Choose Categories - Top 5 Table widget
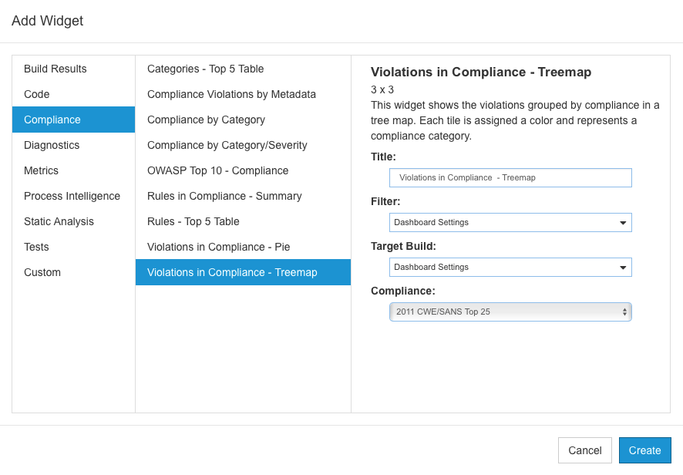Screen dimensions: 683x475 [243, 69]
